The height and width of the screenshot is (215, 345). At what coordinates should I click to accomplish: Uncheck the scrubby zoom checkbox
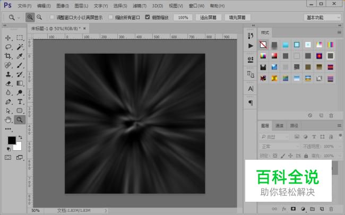148,17
